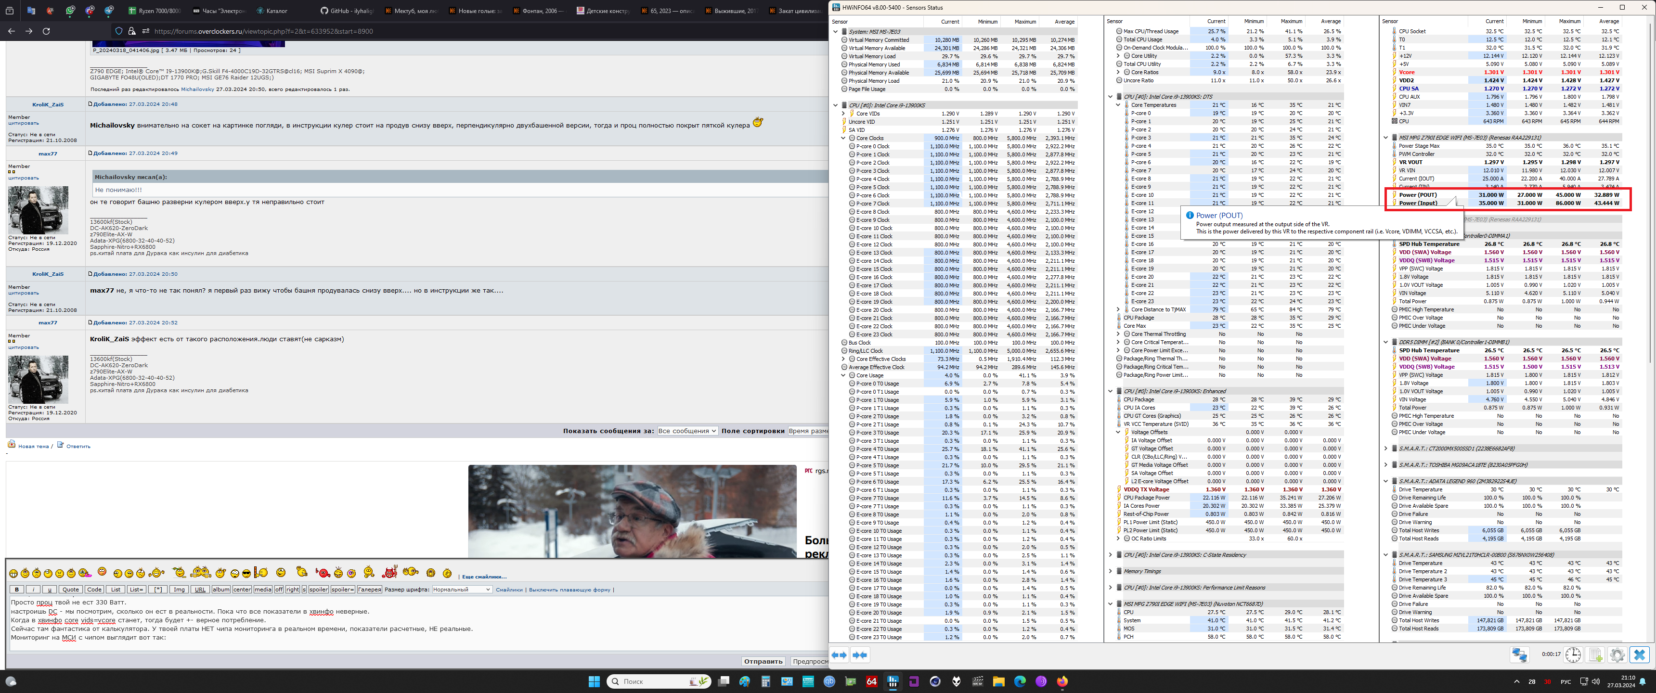Screen dimensions: 1656x693
Task: Toggle italic i formatting button
Action: (33, 590)
